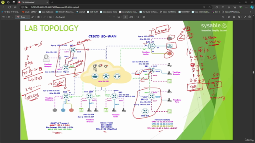
Task: Expand the highlight color dropdown
Action: (12, 17)
